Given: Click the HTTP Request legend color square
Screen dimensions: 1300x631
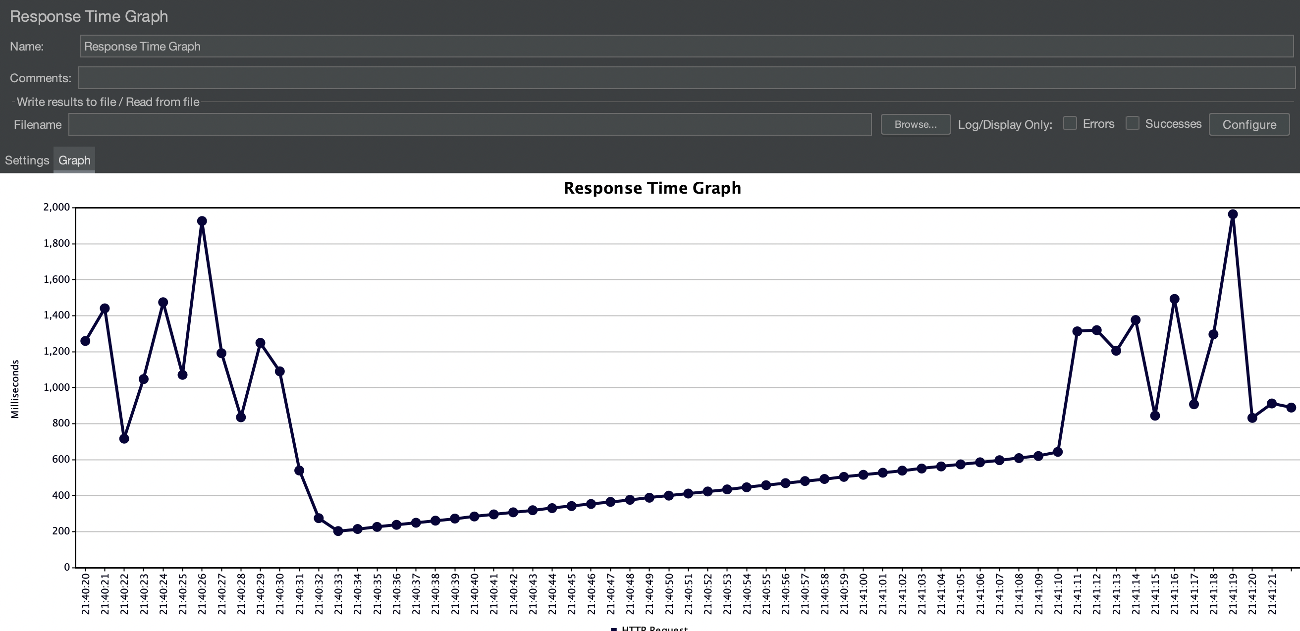Looking at the screenshot, I should [x=614, y=629].
